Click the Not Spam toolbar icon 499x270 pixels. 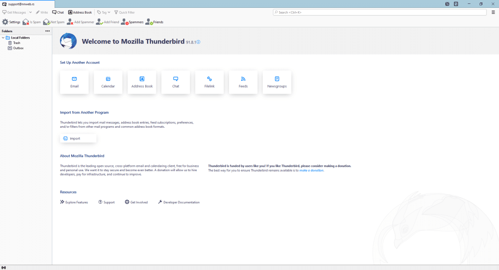click(46, 22)
